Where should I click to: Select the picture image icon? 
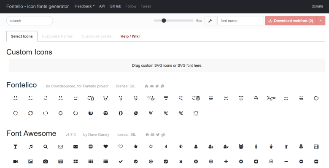click(x=30, y=162)
